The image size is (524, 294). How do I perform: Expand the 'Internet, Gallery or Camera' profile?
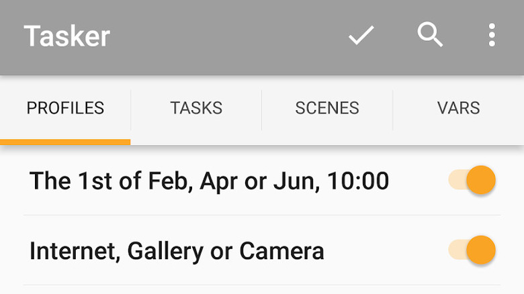point(177,250)
